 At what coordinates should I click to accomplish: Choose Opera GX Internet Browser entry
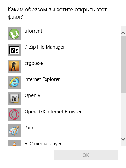53,112
